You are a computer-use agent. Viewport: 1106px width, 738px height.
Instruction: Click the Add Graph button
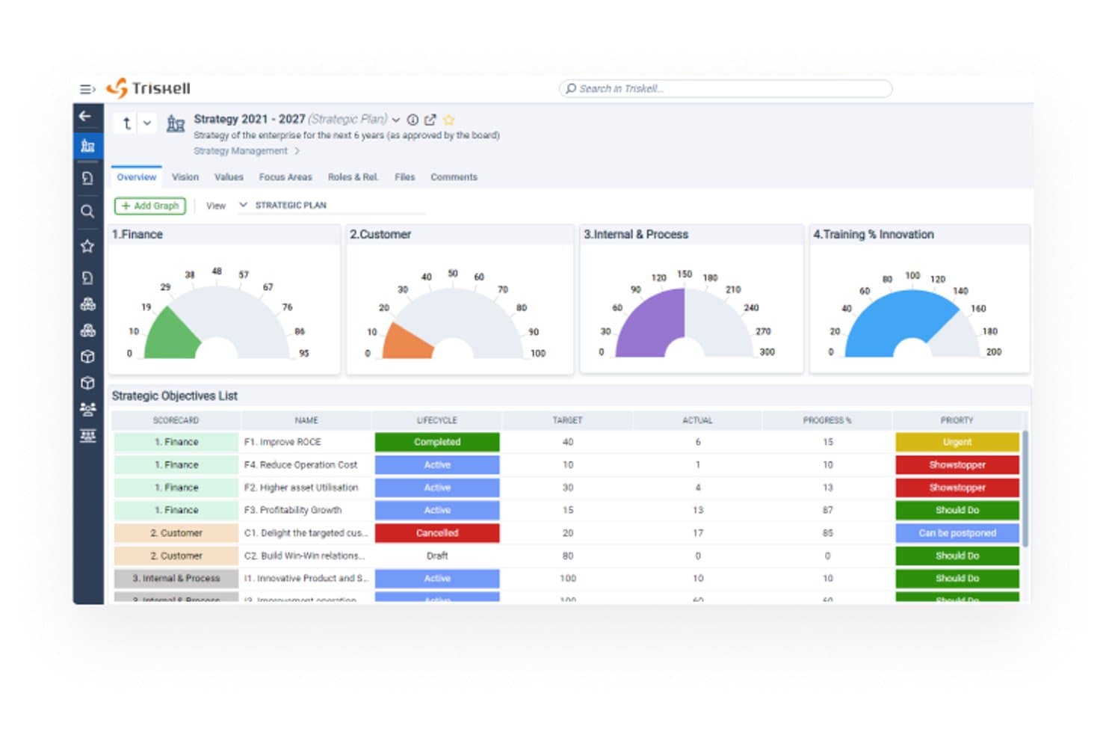149,206
